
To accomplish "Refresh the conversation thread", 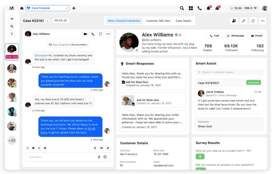I will [x=100, y=34].
